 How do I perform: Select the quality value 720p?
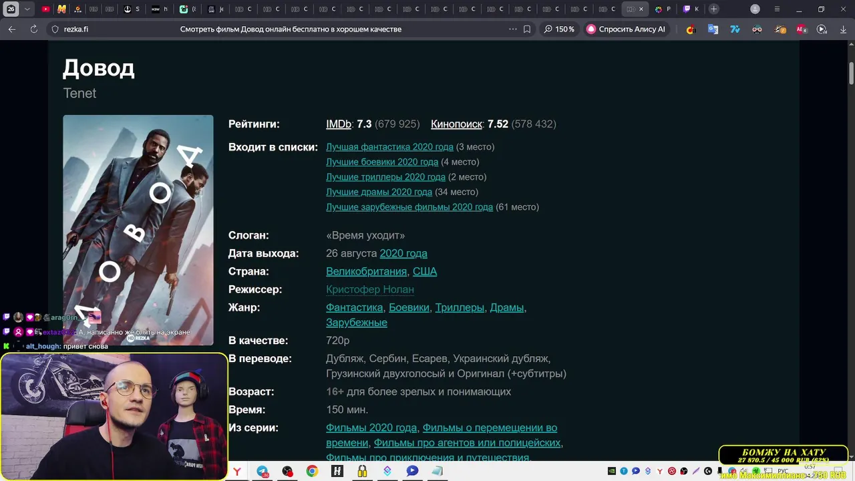(338, 341)
